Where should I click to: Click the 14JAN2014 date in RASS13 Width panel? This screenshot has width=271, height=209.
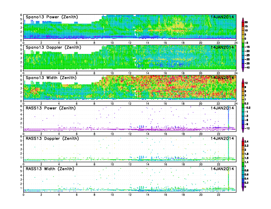tap(222, 169)
